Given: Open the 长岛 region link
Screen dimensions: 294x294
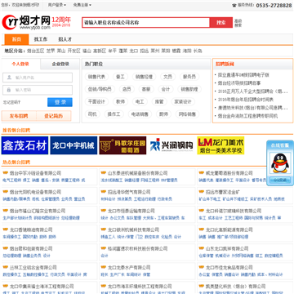Looking at the screenshot, I should 198,51.
